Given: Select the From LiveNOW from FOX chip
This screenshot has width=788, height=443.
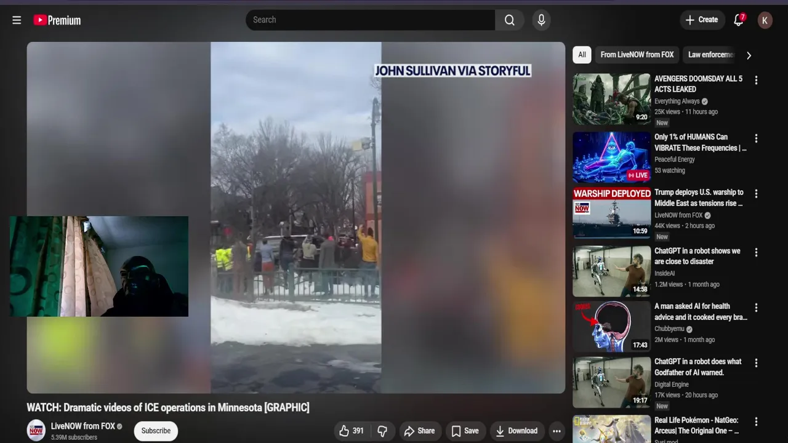Looking at the screenshot, I should tap(637, 55).
